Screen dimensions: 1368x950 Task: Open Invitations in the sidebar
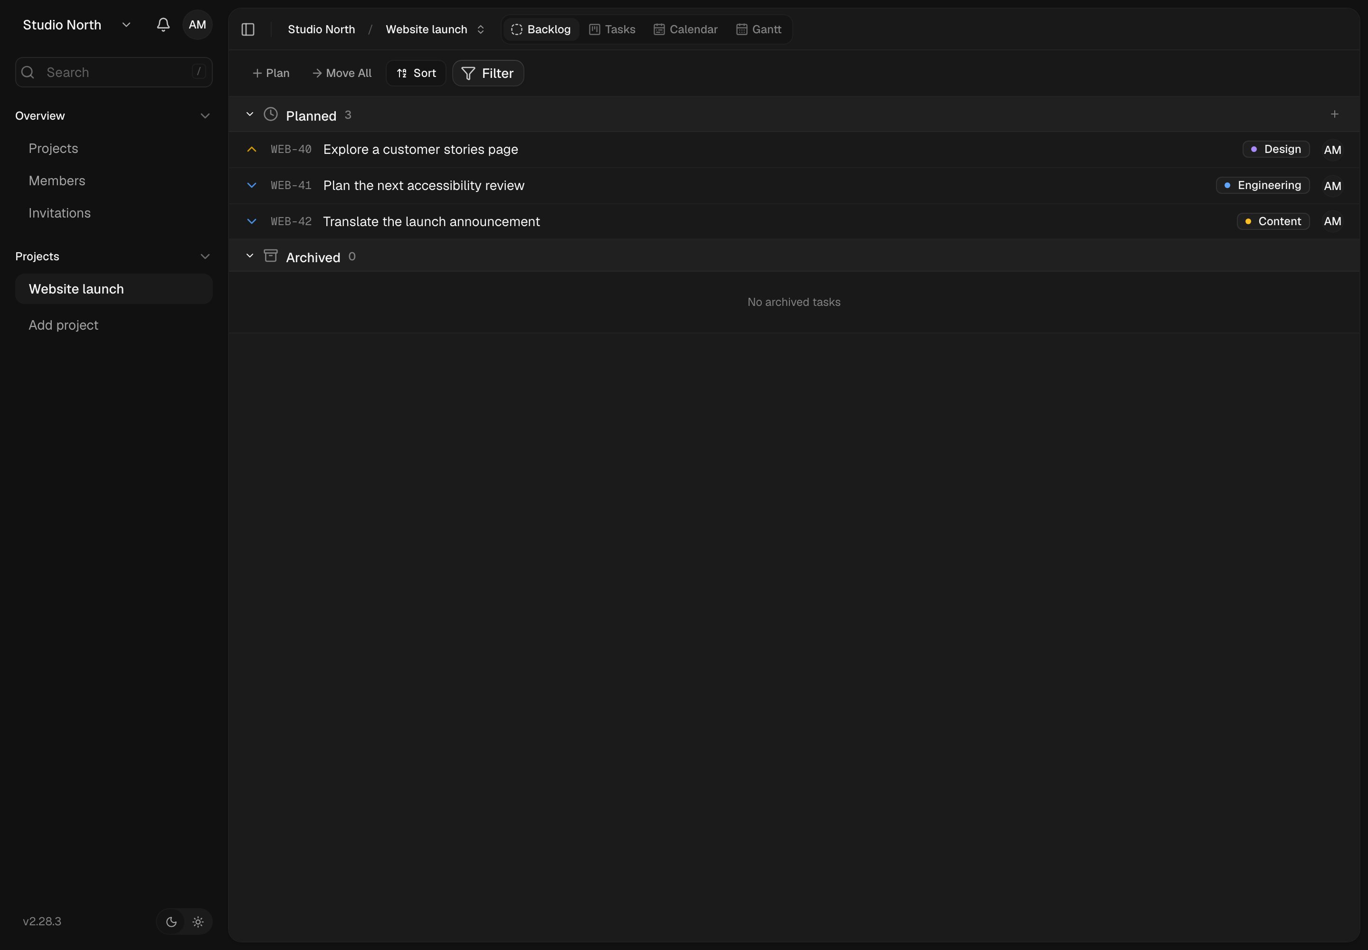tap(114, 213)
